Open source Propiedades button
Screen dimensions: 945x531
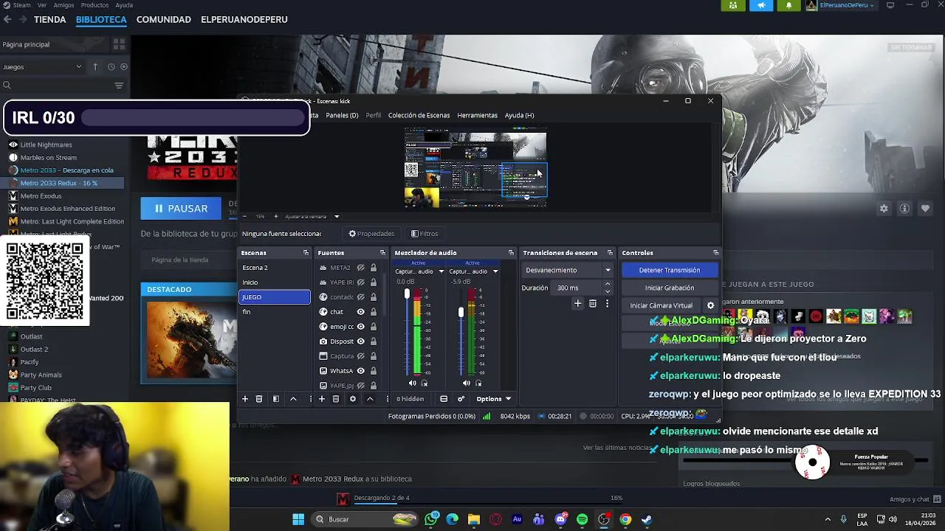pos(371,234)
